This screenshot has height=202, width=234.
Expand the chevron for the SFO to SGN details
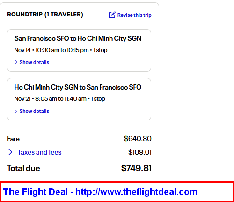coord(16,62)
